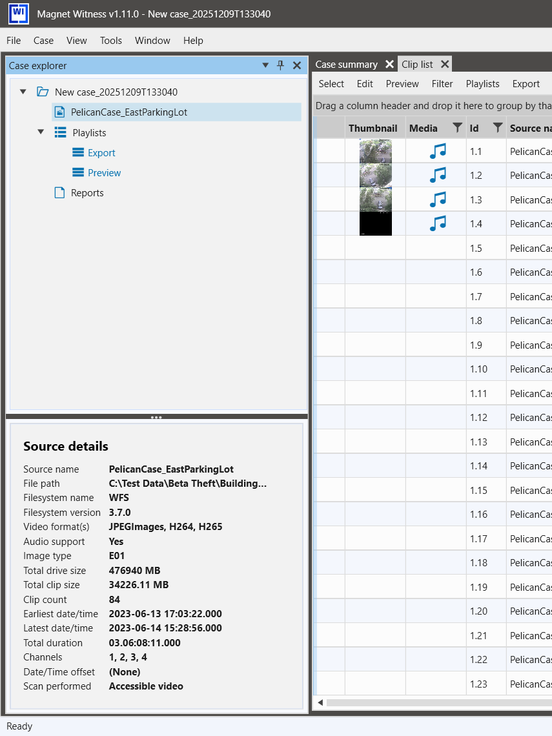Click the Reports document icon
The image size is (552, 736).
[59, 192]
